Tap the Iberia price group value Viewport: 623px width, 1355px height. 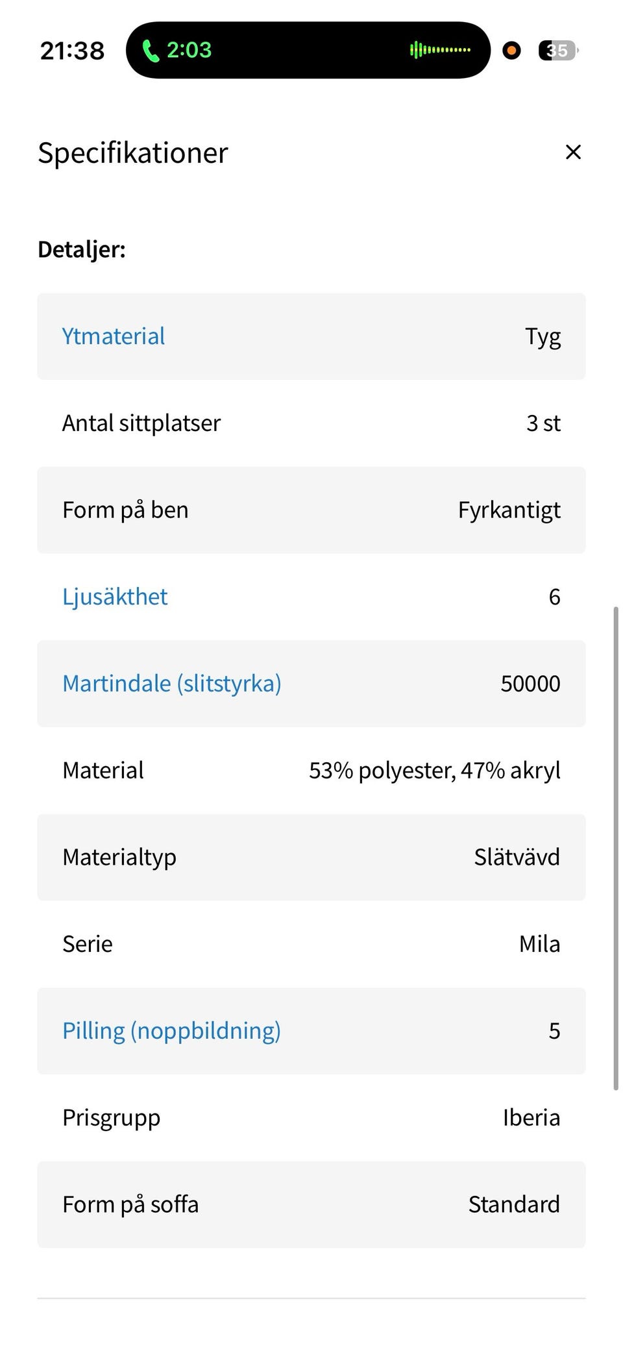click(531, 1117)
